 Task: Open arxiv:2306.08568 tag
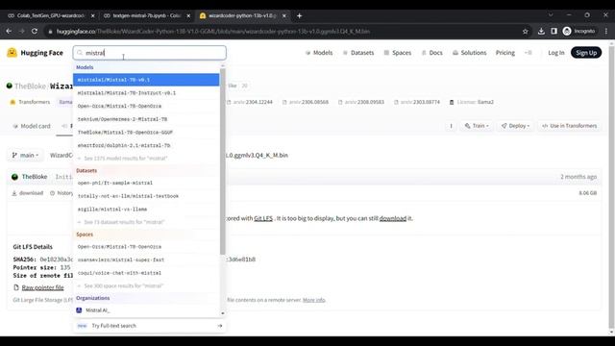[x=306, y=102]
